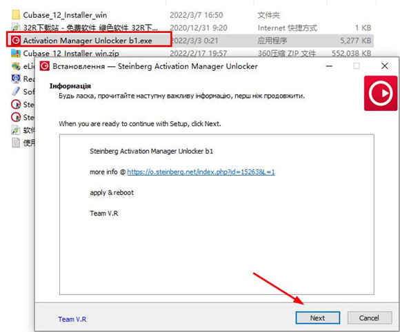Image resolution: width=400 pixels, height=332 pixels.
Task: Select the second Ste installer file icon
Action: [x=16, y=117]
